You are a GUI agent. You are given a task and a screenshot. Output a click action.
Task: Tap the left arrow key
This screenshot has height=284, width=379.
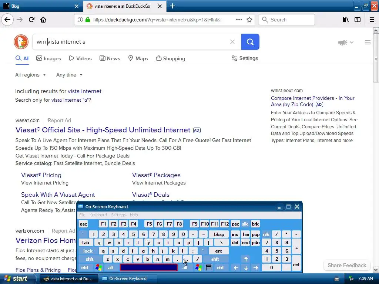point(236,268)
